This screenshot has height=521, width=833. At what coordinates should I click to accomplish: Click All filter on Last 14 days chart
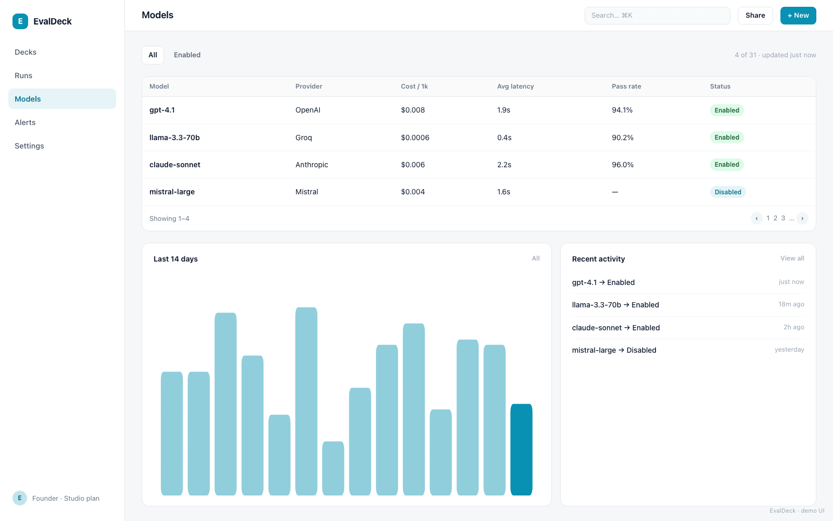click(536, 258)
